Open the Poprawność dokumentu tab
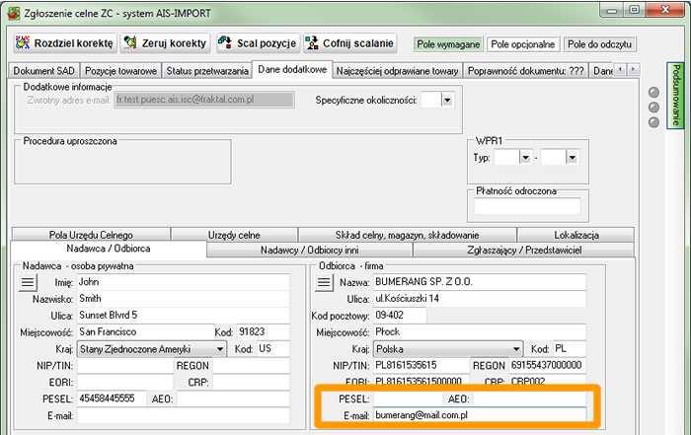Image resolution: width=691 pixels, height=435 pixels. click(x=525, y=71)
